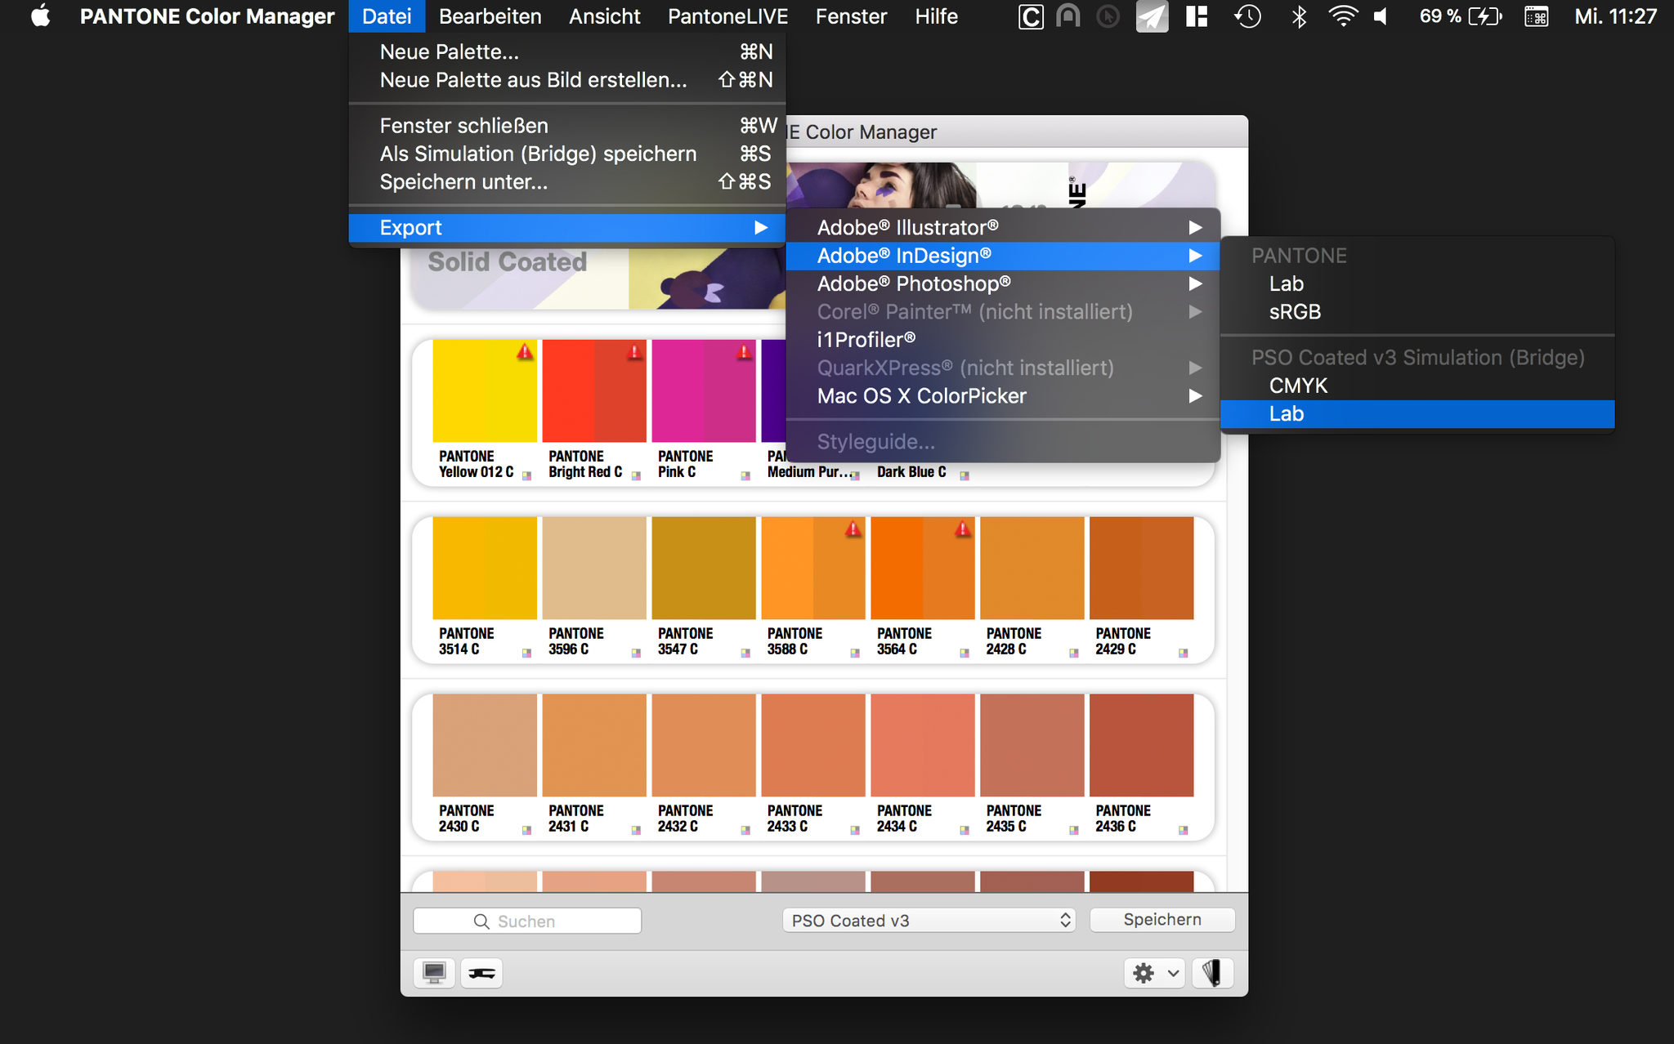This screenshot has width=1674, height=1044.
Task: Click the Datei menu title
Action: point(387,16)
